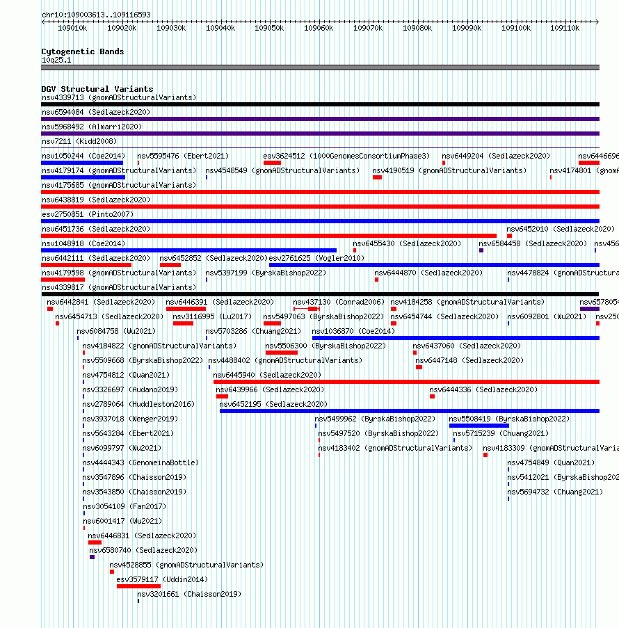Viewport: 619px width, 628px height.
Task: Click nsv4754849 (Quan2021) label
Action: [x=552, y=463]
